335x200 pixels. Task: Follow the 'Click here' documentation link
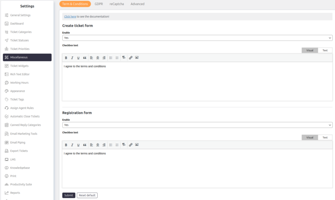(x=70, y=17)
